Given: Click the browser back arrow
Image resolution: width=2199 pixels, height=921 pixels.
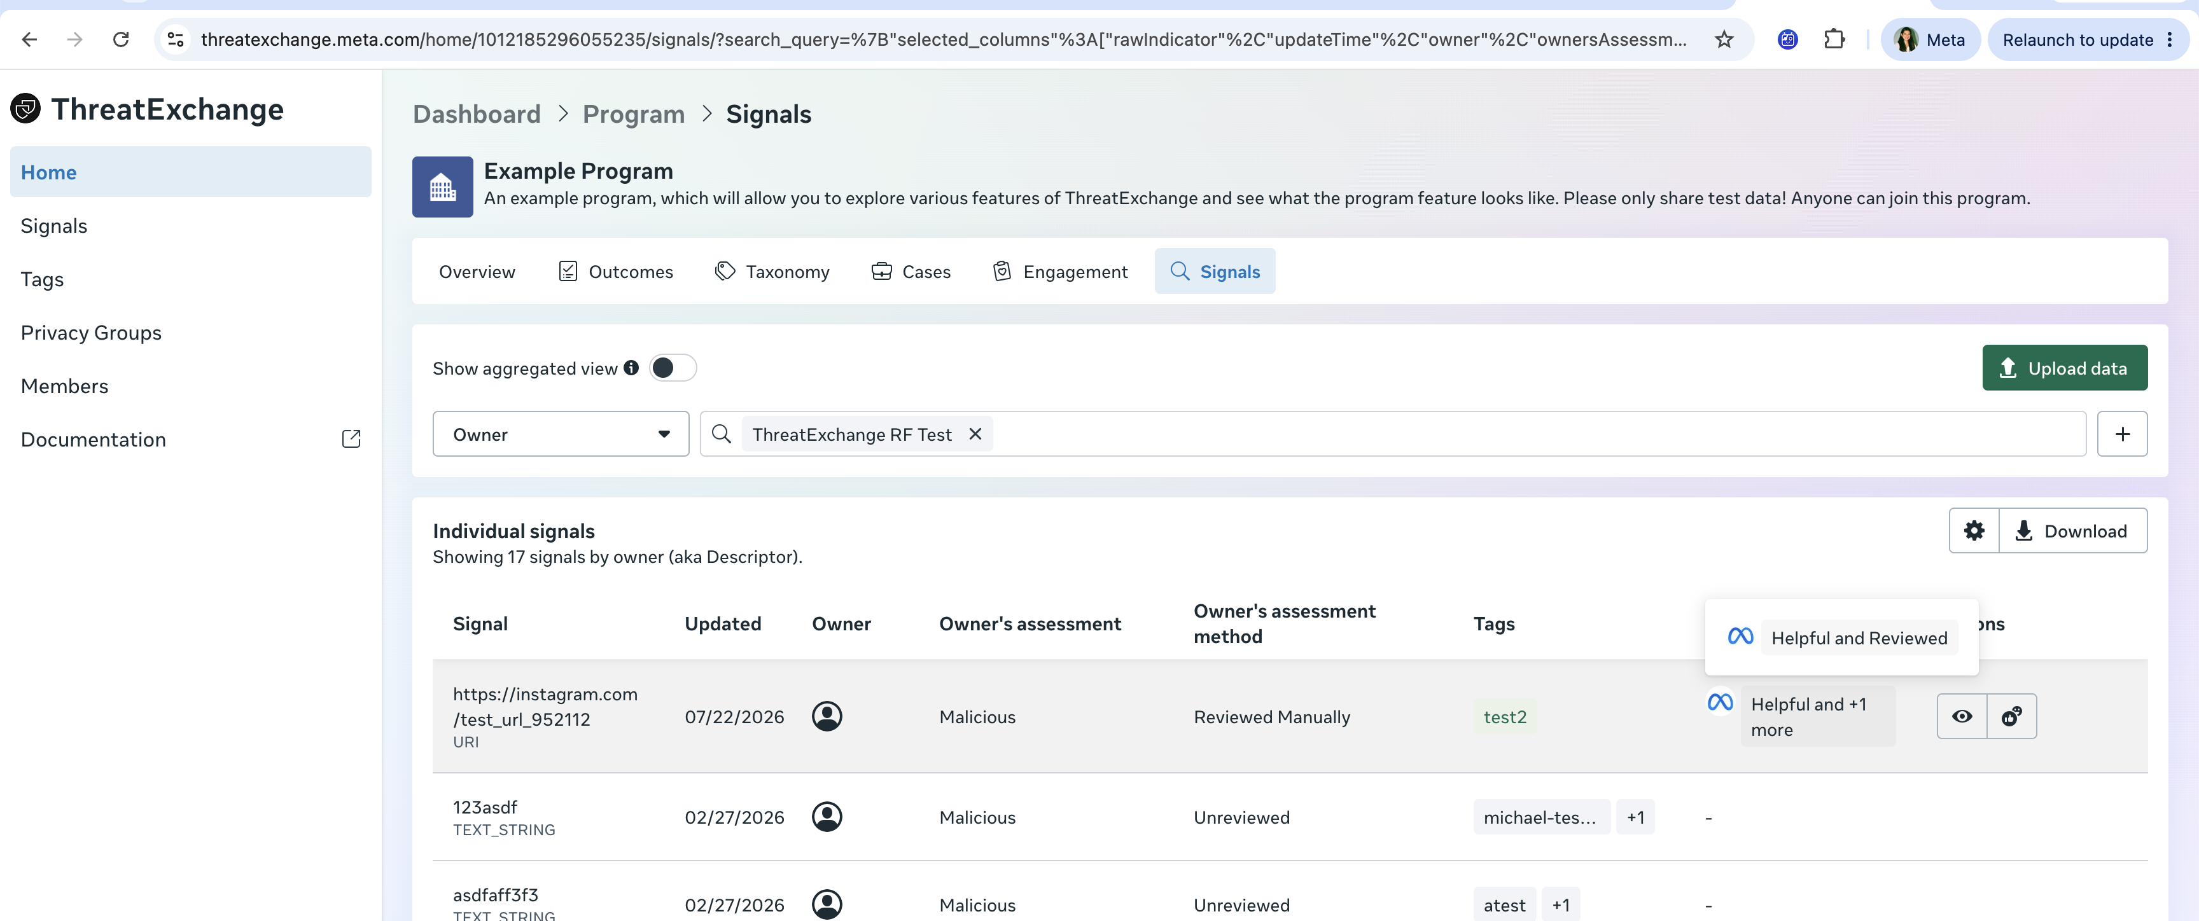Looking at the screenshot, I should click(x=29, y=39).
